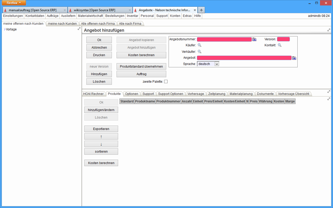This screenshot has width=333, height=208.
Task: Click the lookup icon beside Angebotsnummer field
Action: pyautogui.click(x=254, y=40)
